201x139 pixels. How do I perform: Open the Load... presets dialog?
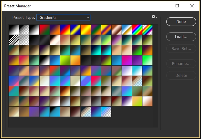(x=181, y=37)
